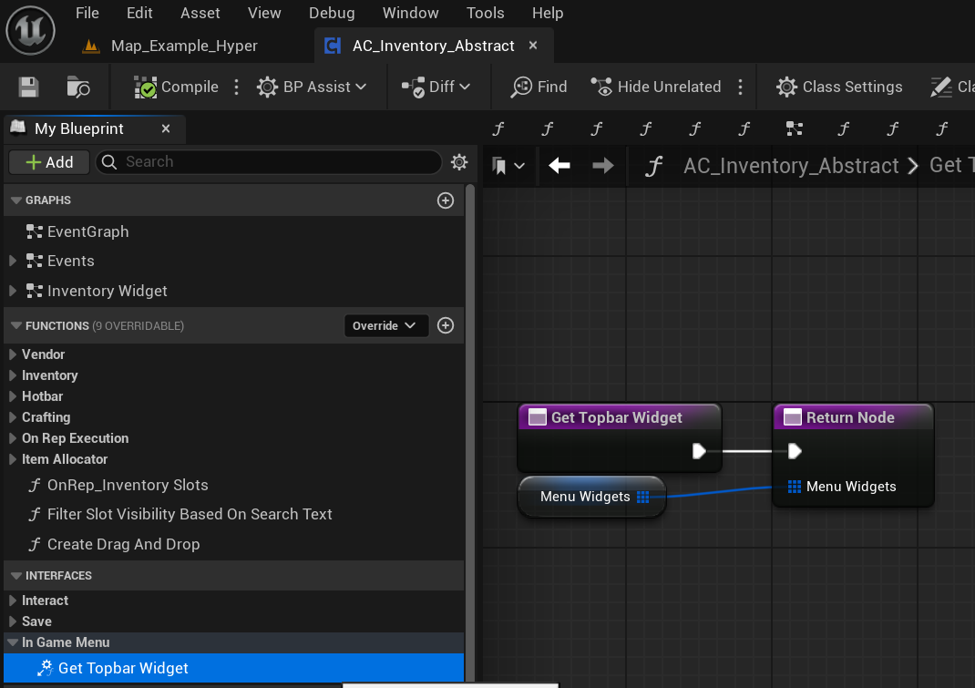
Task: Expand the Save interface
Action: tap(13, 621)
